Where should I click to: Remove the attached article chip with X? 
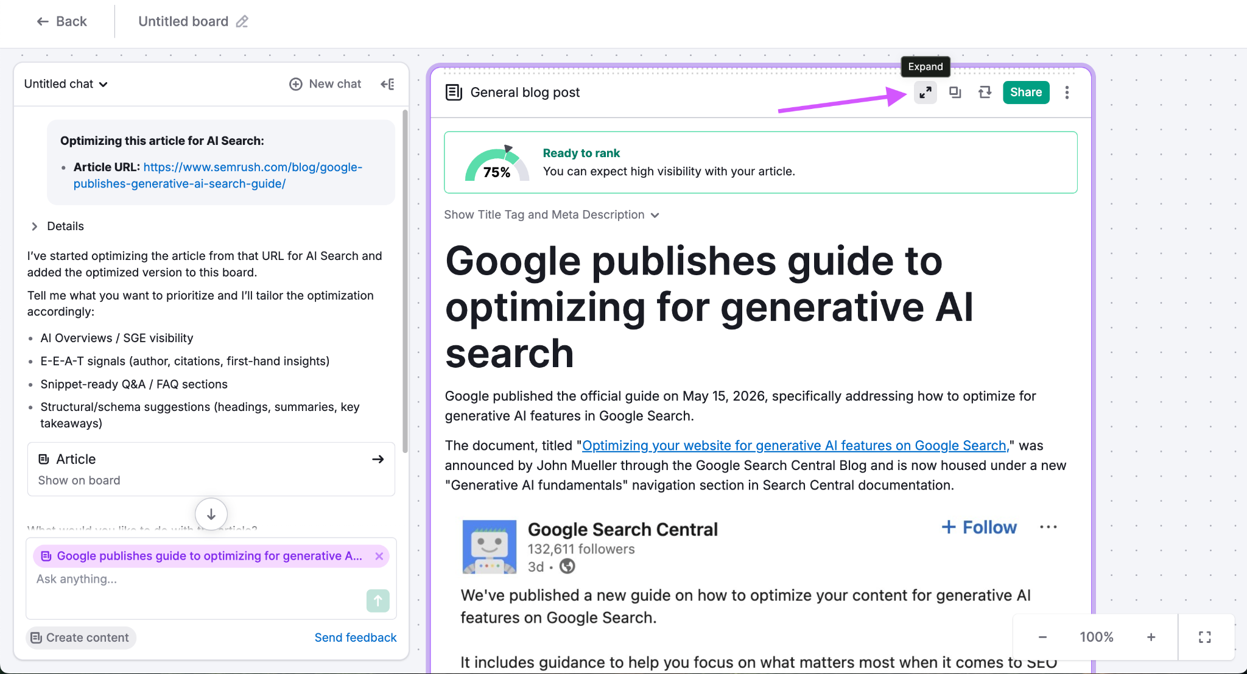tap(379, 556)
